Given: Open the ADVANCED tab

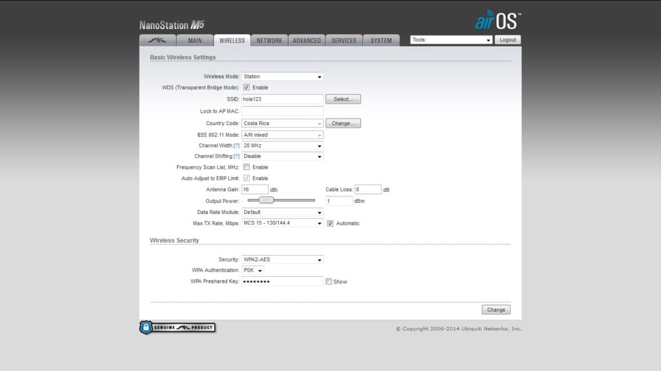Looking at the screenshot, I should tap(307, 41).
